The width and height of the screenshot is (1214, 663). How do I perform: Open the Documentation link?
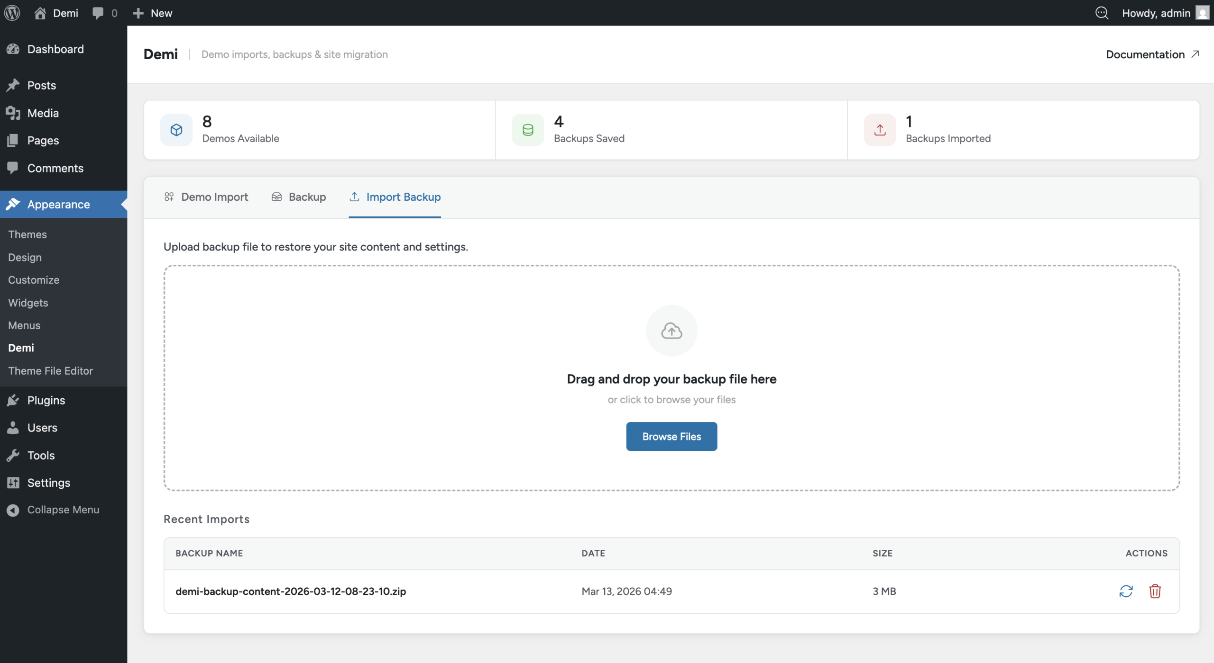pos(1152,54)
